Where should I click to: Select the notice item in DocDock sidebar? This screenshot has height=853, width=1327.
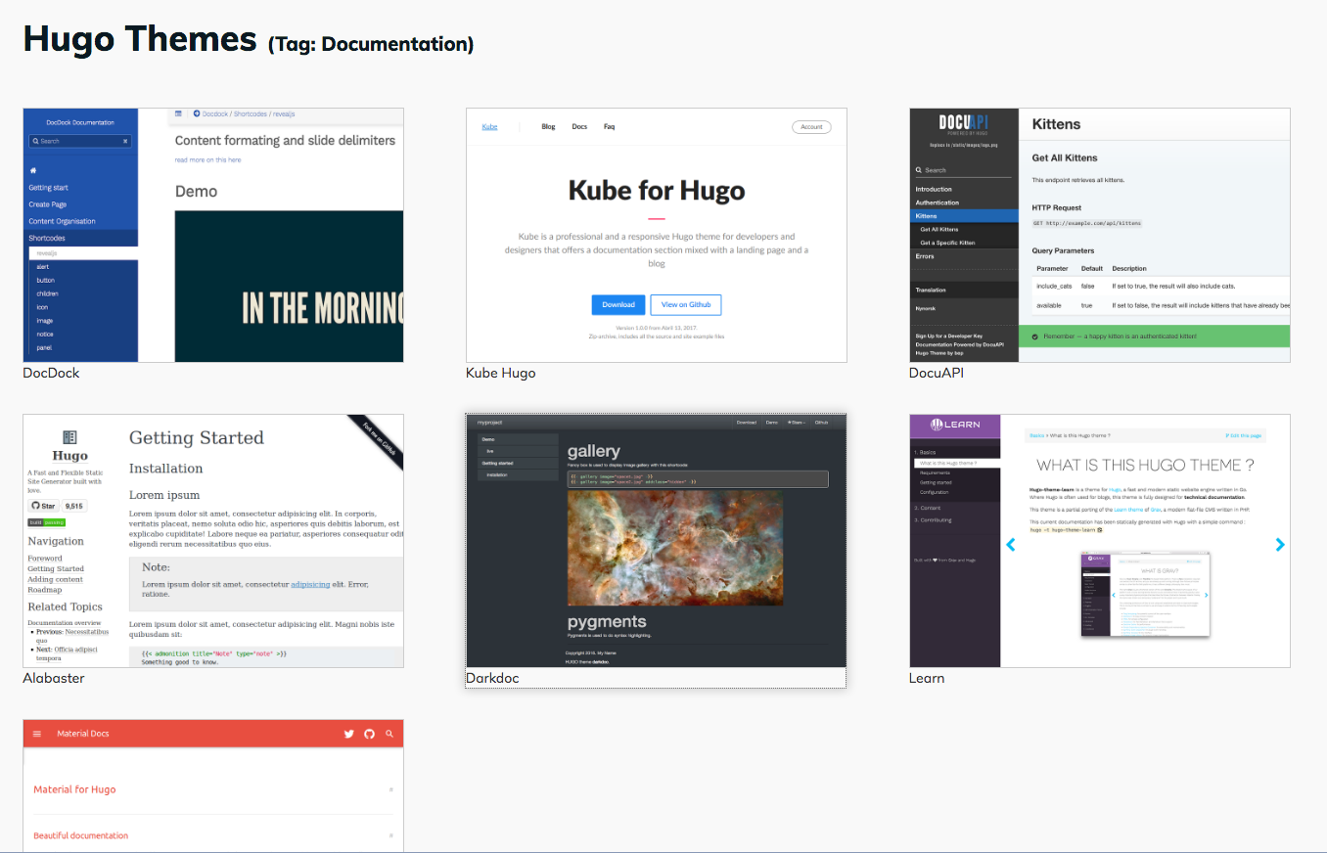click(44, 334)
